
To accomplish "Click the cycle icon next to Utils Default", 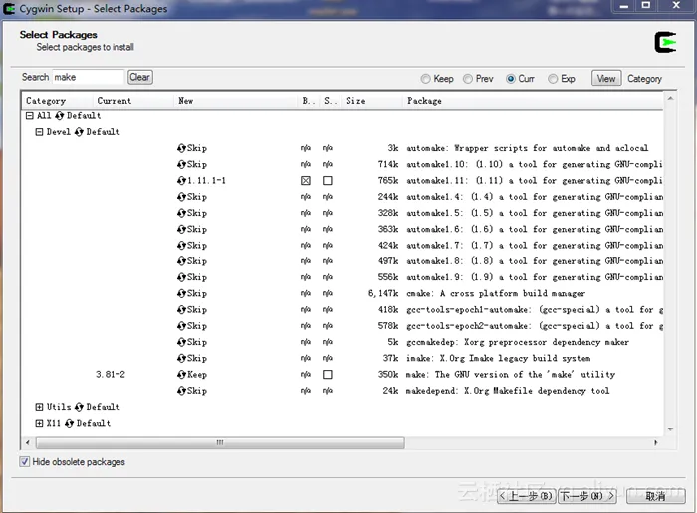I will [x=79, y=407].
